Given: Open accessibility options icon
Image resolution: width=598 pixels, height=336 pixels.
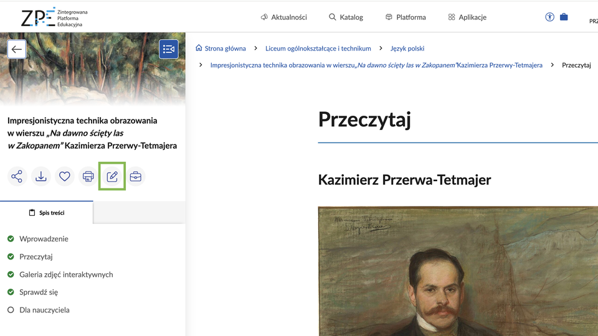Looking at the screenshot, I should click(549, 17).
